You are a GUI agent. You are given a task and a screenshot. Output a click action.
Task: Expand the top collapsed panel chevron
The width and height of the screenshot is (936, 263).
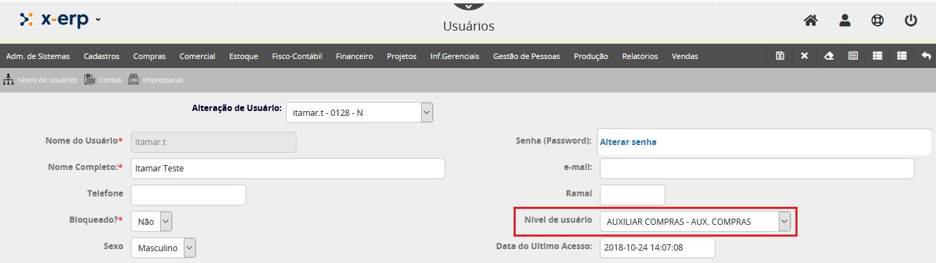[468, 5]
